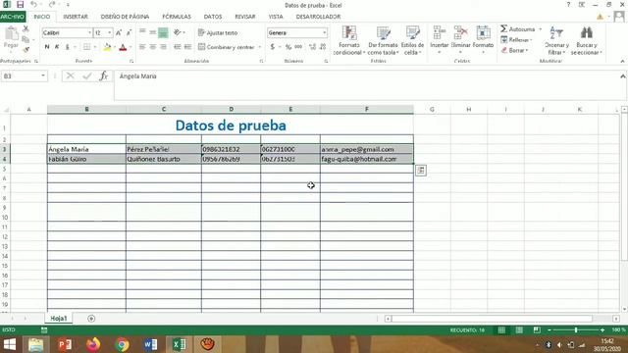628x353 pixels.
Task: Open Formato condicional menu
Action: (x=349, y=40)
